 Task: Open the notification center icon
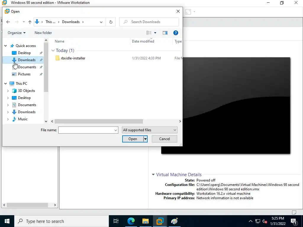coord(294,221)
